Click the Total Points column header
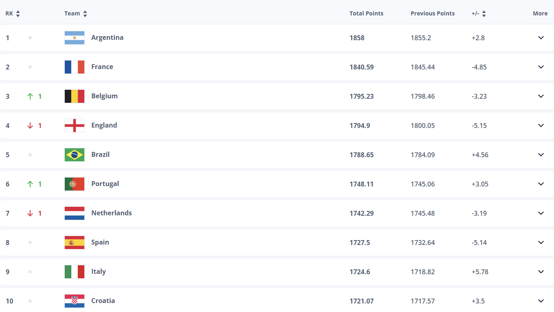 click(366, 13)
